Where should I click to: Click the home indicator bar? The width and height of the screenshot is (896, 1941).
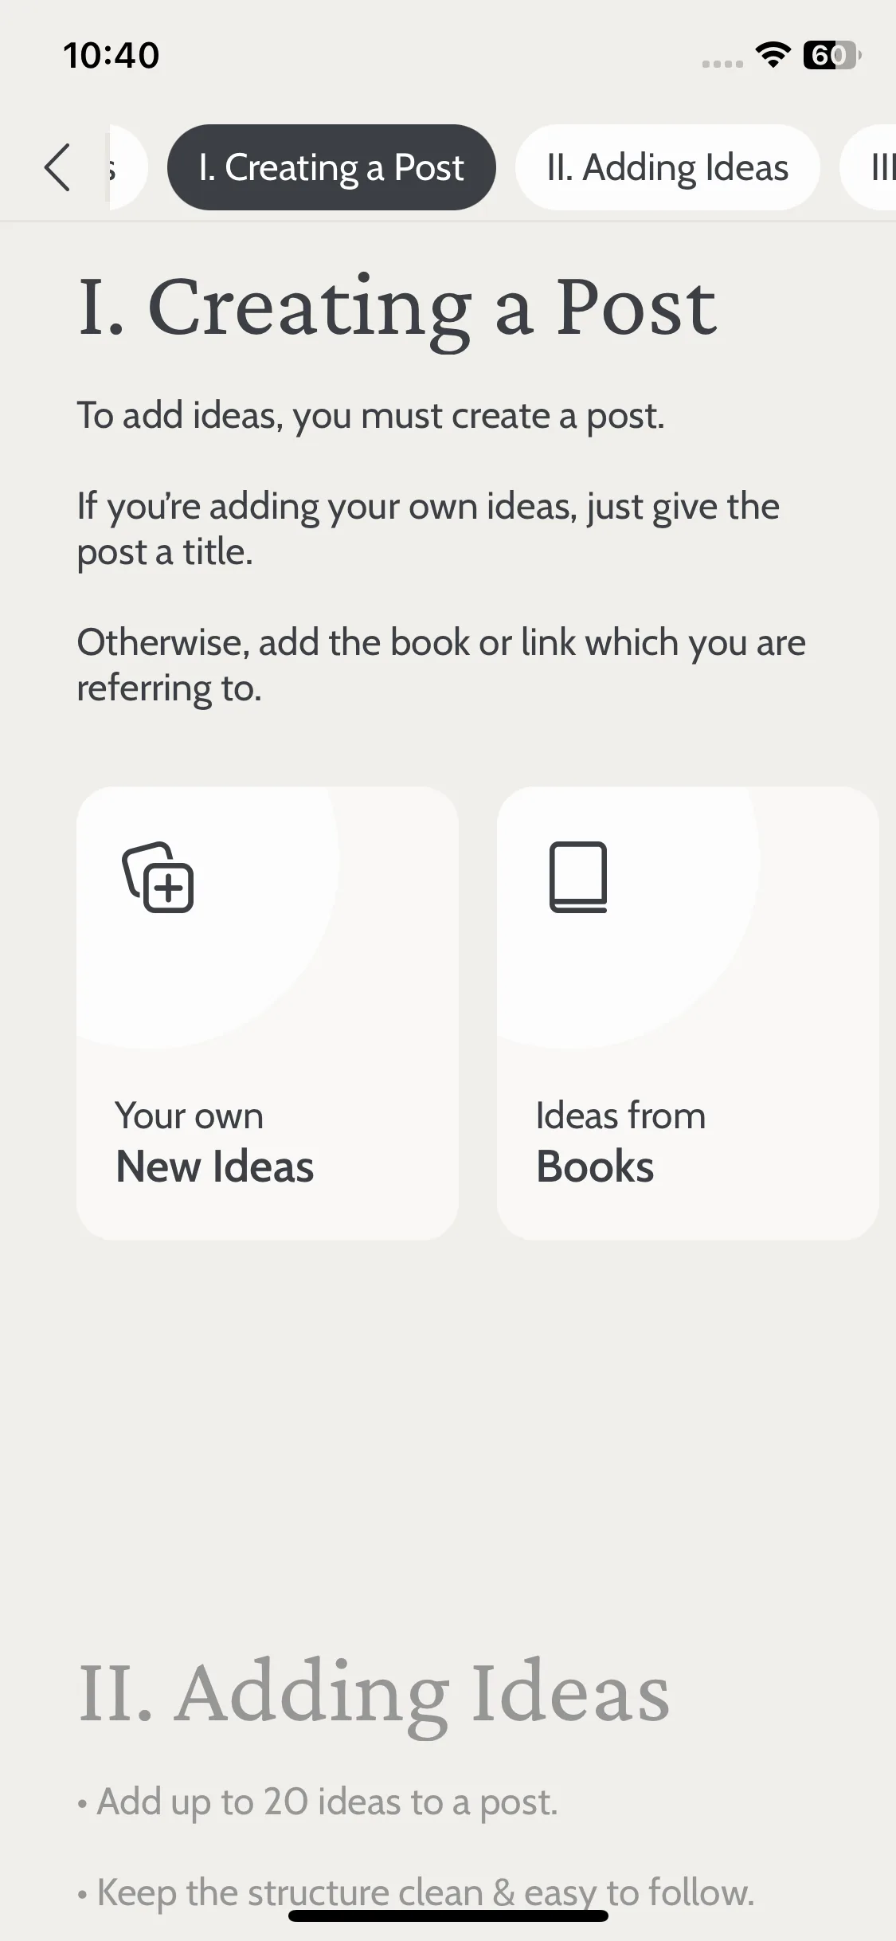pyautogui.click(x=448, y=1916)
